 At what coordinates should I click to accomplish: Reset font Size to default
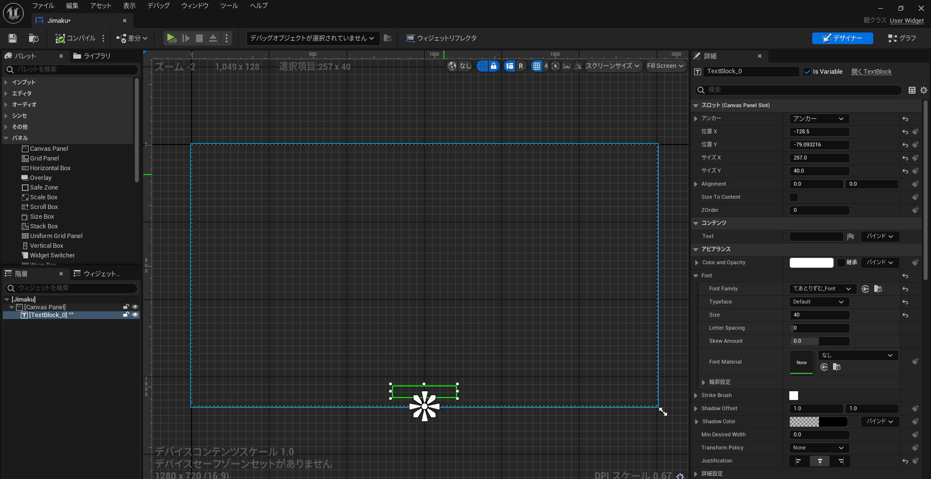[905, 315]
